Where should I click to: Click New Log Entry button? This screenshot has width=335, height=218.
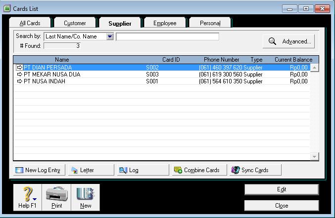click(x=39, y=170)
